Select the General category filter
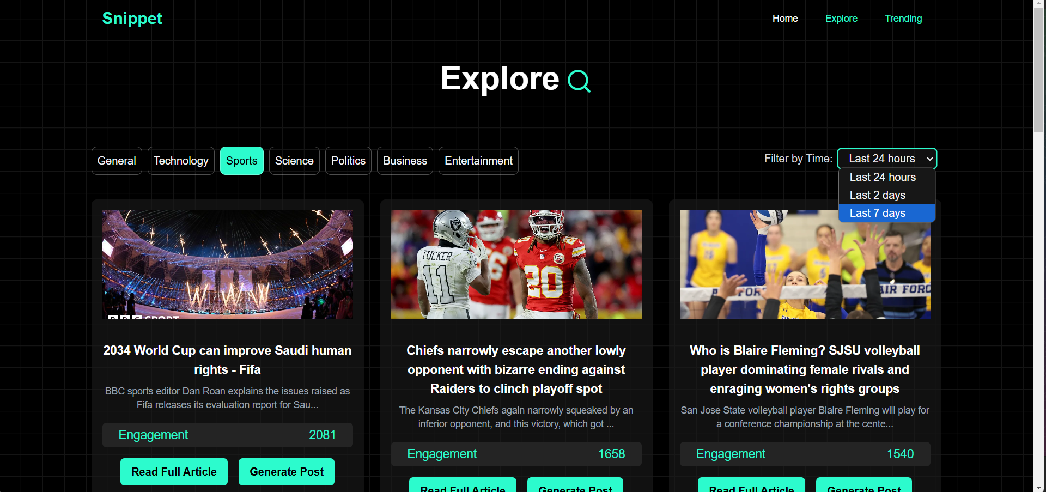This screenshot has height=492, width=1046. (117, 161)
